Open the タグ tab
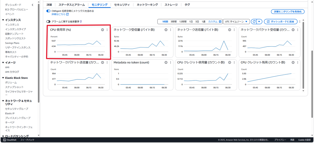The width and height of the screenshot is (314, 143). [187, 5]
